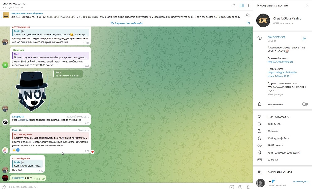This screenshot has width=312, height=189.
Task: Click the heart reaction on Maks message
Action: click(x=93, y=152)
